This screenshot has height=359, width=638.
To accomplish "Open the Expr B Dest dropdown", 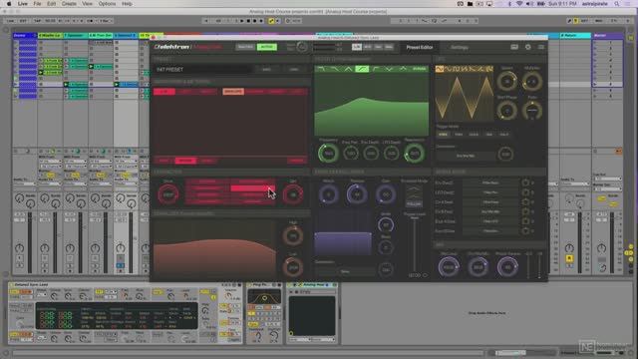I will [x=490, y=230].
